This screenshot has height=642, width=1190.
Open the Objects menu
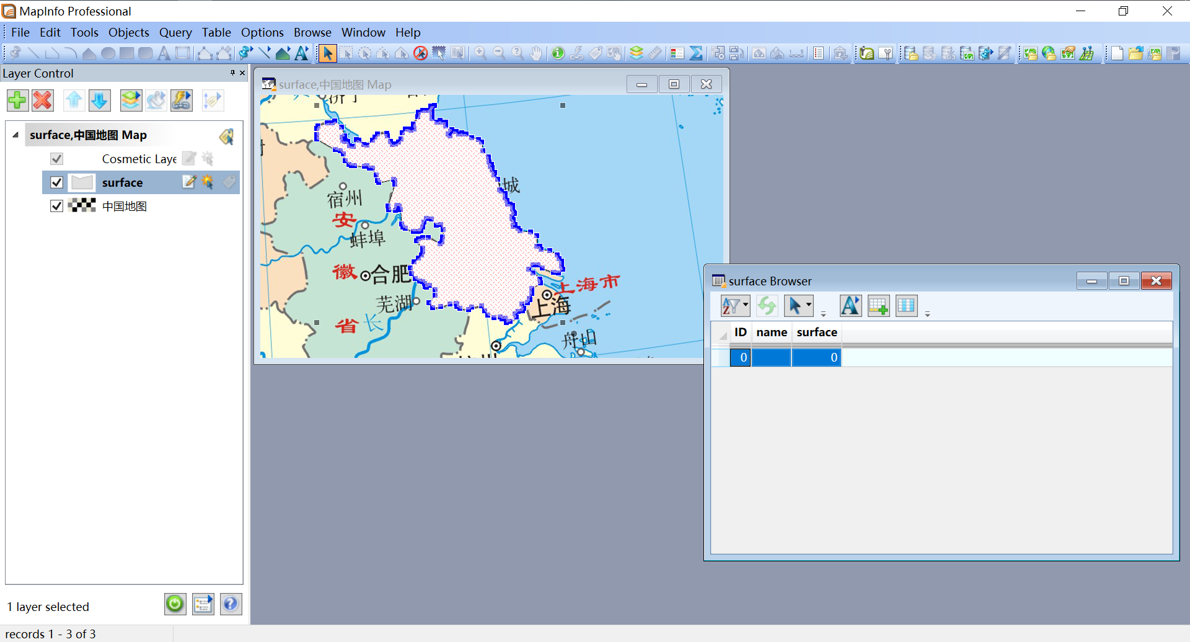tap(128, 32)
